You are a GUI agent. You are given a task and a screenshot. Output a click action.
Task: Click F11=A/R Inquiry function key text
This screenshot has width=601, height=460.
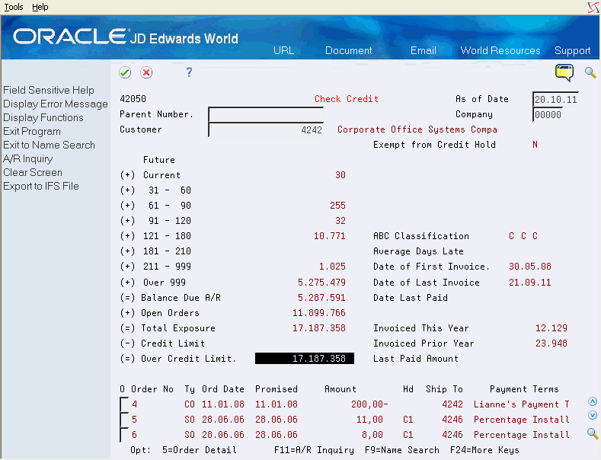(x=314, y=450)
